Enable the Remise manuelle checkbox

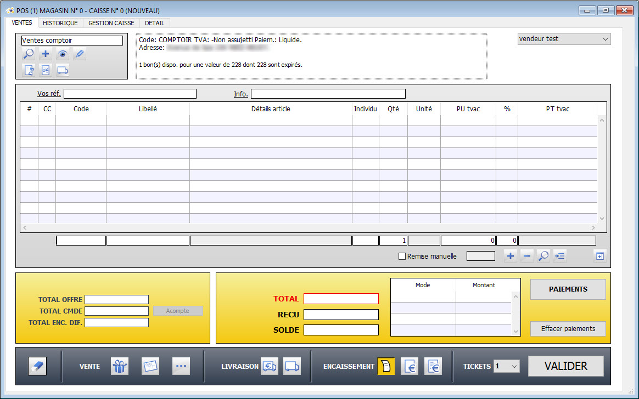click(402, 256)
